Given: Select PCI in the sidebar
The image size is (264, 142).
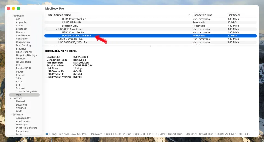Looking at the screenshot, I should pos(18,65).
